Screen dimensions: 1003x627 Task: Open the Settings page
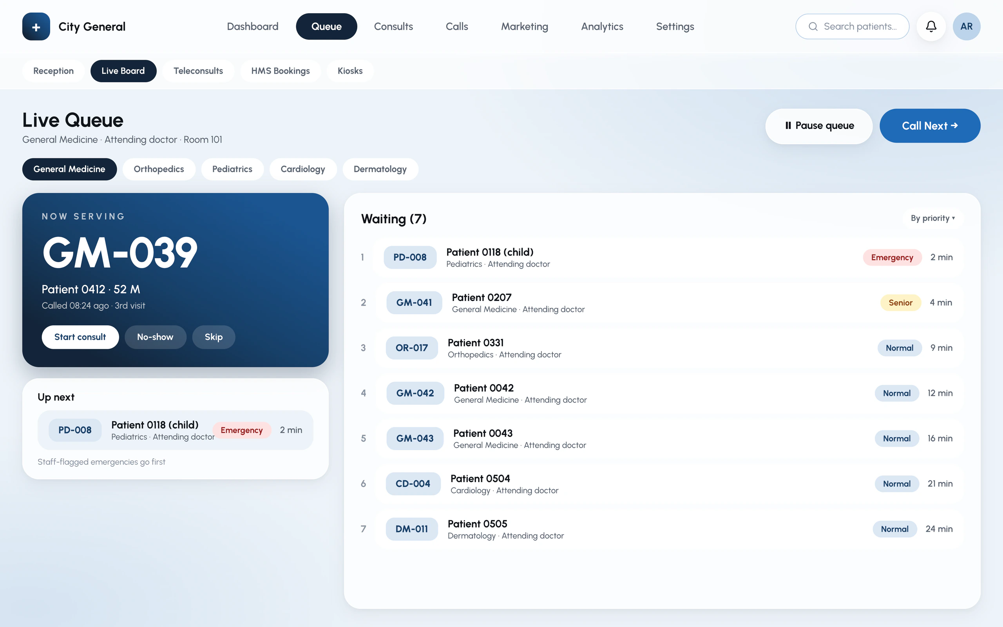click(675, 27)
